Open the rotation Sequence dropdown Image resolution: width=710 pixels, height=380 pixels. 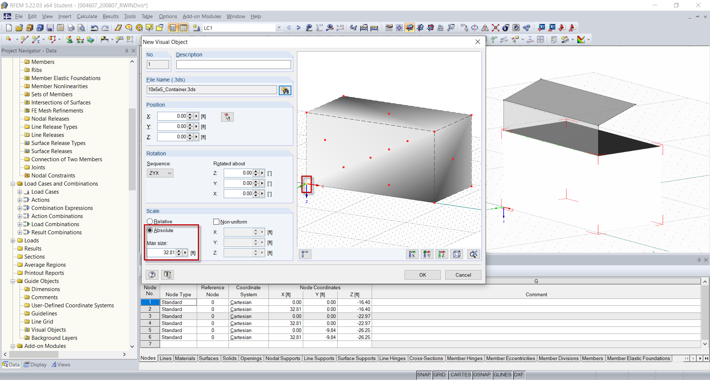[169, 173]
